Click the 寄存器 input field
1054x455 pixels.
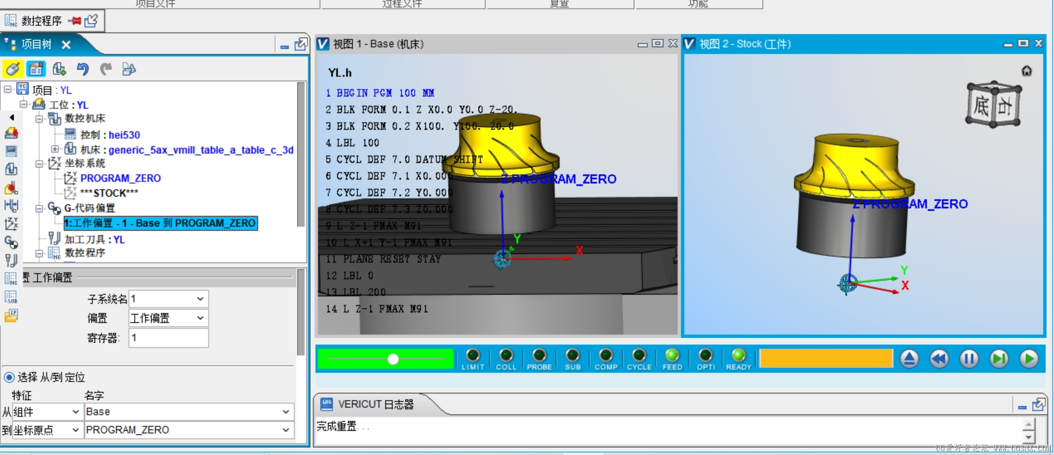click(168, 338)
